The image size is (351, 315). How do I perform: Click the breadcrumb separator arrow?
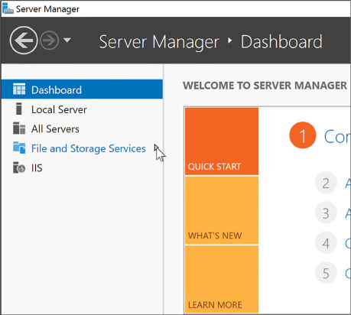(x=230, y=41)
